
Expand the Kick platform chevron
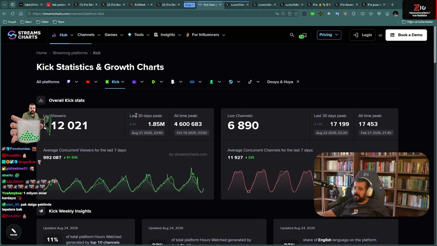click(x=123, y=82)
